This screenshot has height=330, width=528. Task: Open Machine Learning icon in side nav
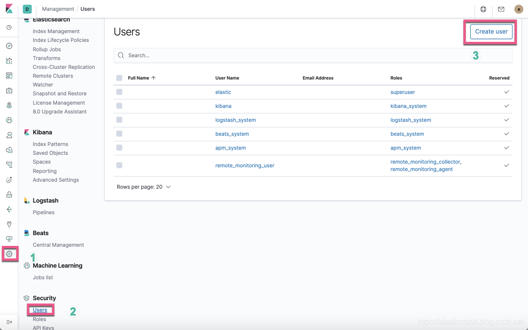click(x=9, y=120)
